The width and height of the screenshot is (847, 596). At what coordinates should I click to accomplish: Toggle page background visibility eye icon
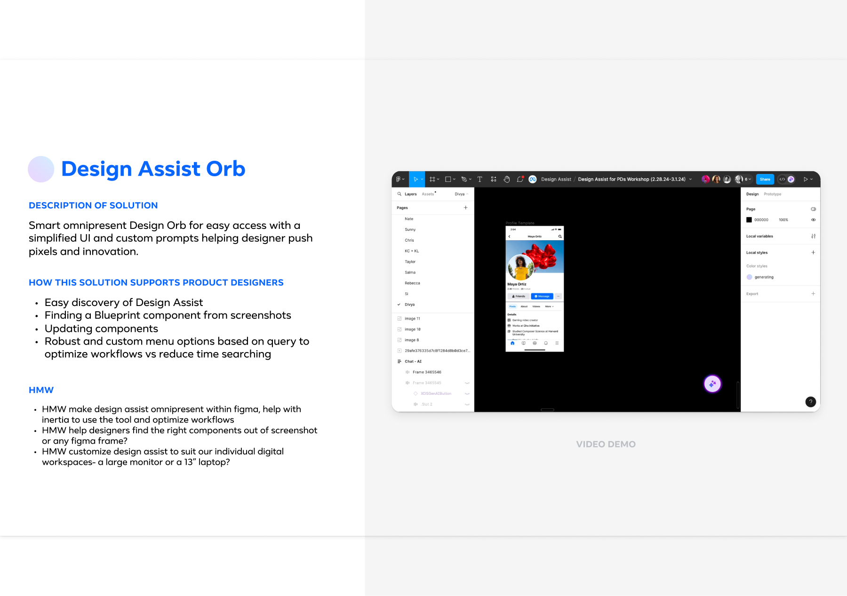(813, 220)
